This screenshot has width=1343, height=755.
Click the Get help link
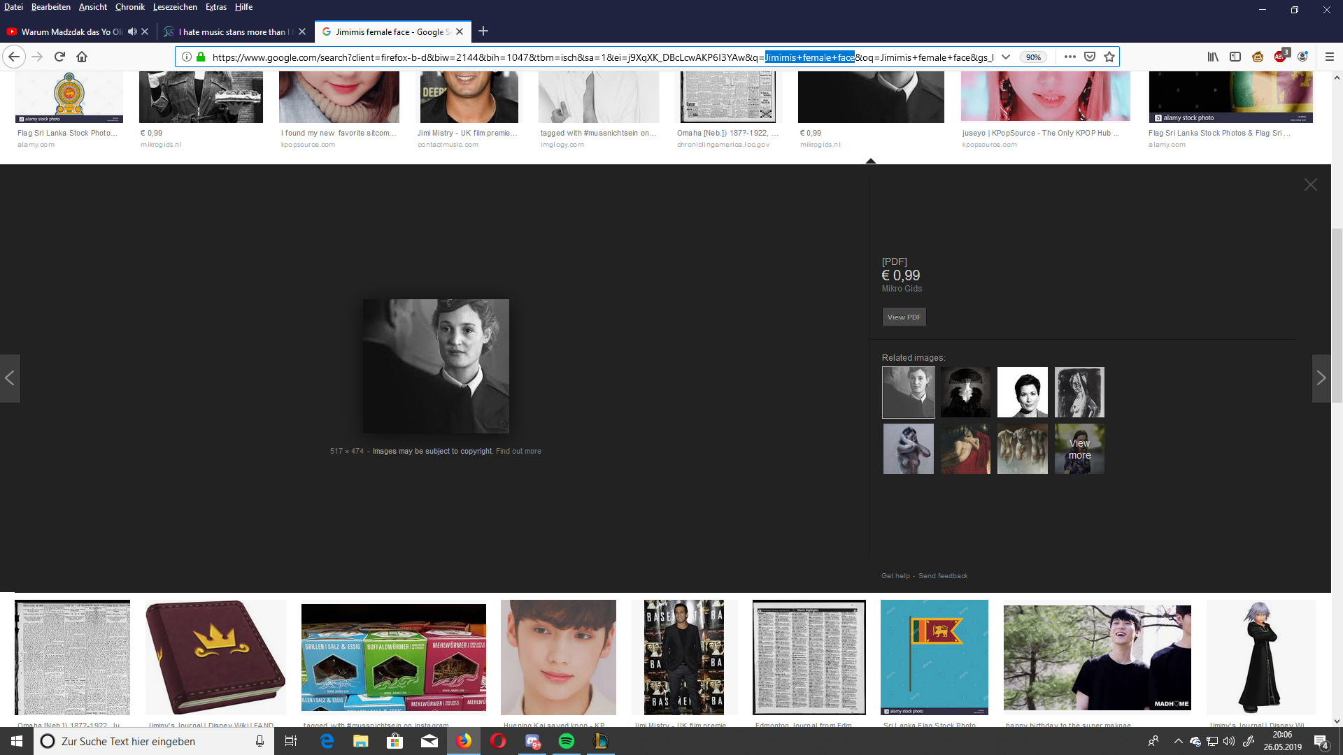(895, 576)
